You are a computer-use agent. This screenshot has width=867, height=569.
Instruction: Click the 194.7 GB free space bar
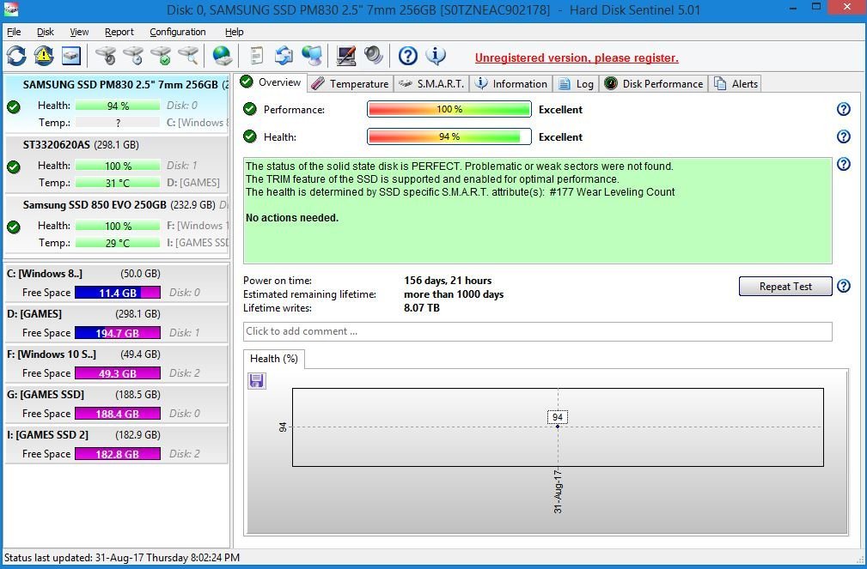click(118, 333)
